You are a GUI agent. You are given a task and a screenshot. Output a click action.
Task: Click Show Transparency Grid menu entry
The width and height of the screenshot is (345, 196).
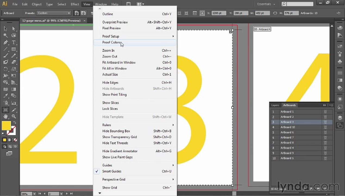click(x=135, y=137)
